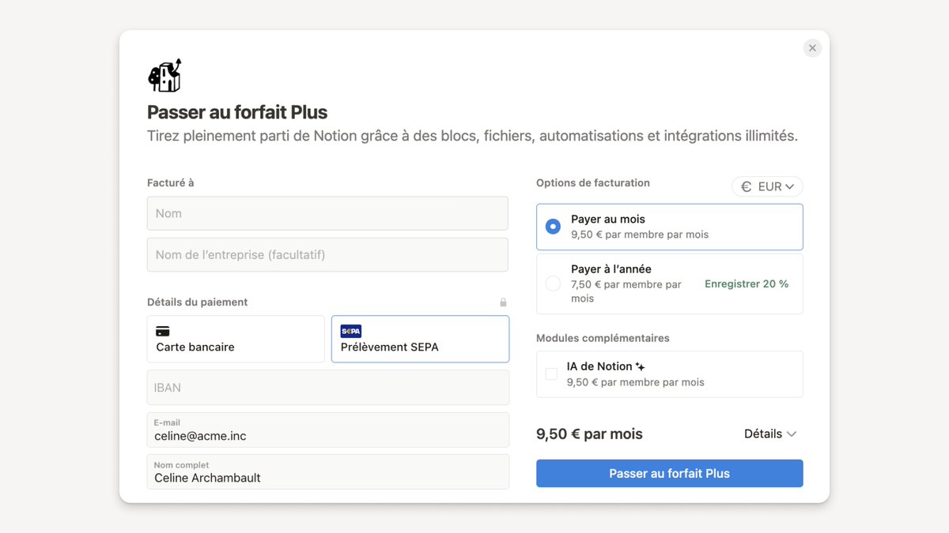The height and width of the screenshot is (533, 949).
Task: Switch to Prélèvement SEPA payment tab
Action: tap(420, 339)
